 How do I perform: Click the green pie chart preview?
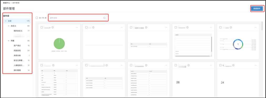pos(59,44)
